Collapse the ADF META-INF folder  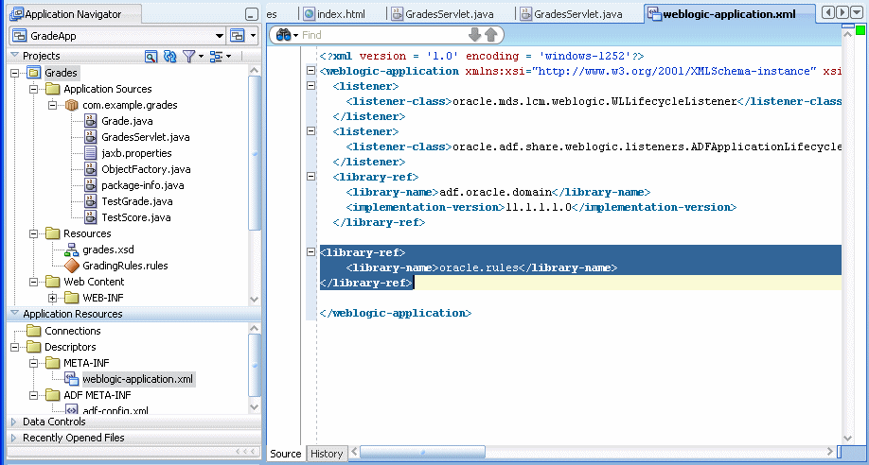(33, 395)
